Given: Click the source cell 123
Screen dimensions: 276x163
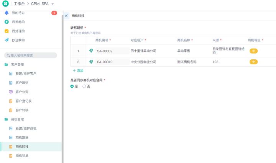Looking at the screenshot, I should [x=215, y=62].
